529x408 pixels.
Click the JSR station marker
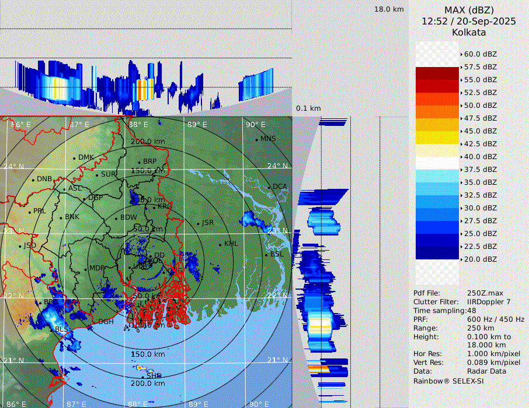198,223
